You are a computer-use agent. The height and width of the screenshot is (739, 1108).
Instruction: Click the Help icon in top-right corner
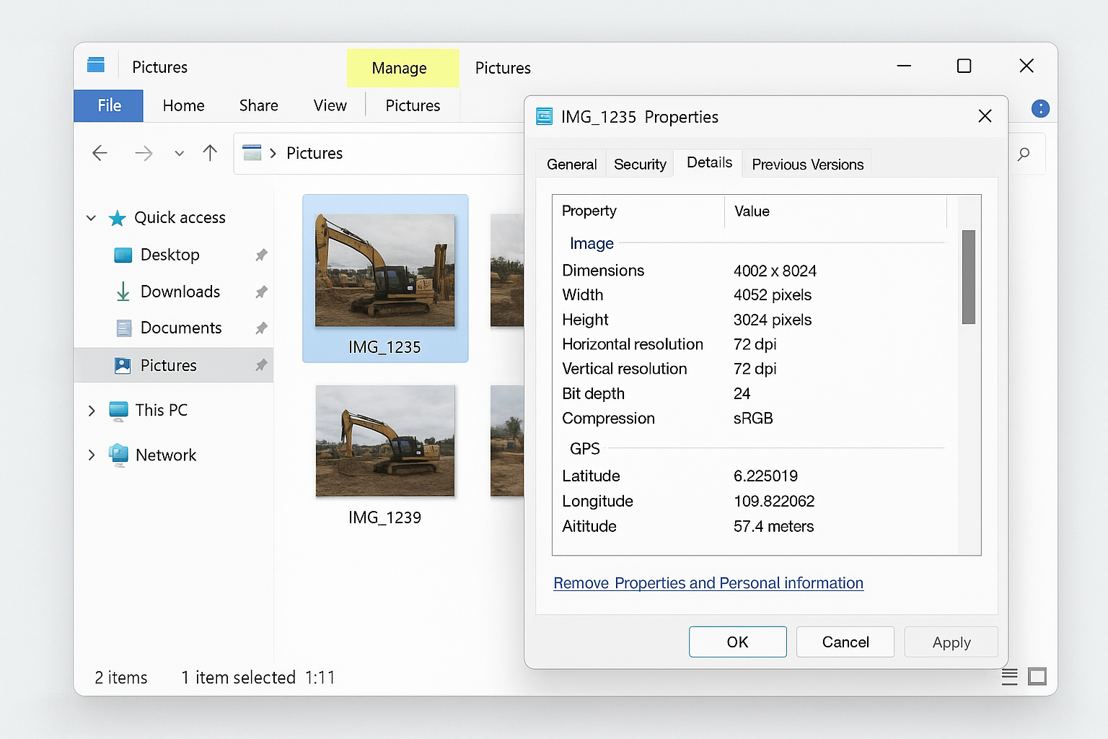tap(1039, 108)
